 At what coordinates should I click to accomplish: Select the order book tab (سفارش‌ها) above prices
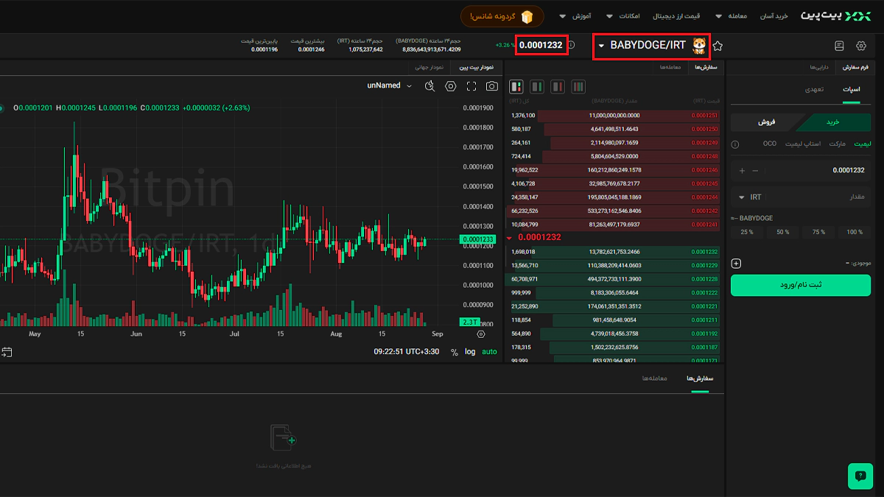pos(706,68)
